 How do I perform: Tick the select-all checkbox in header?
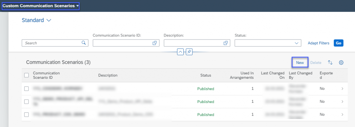click(26, 75)
